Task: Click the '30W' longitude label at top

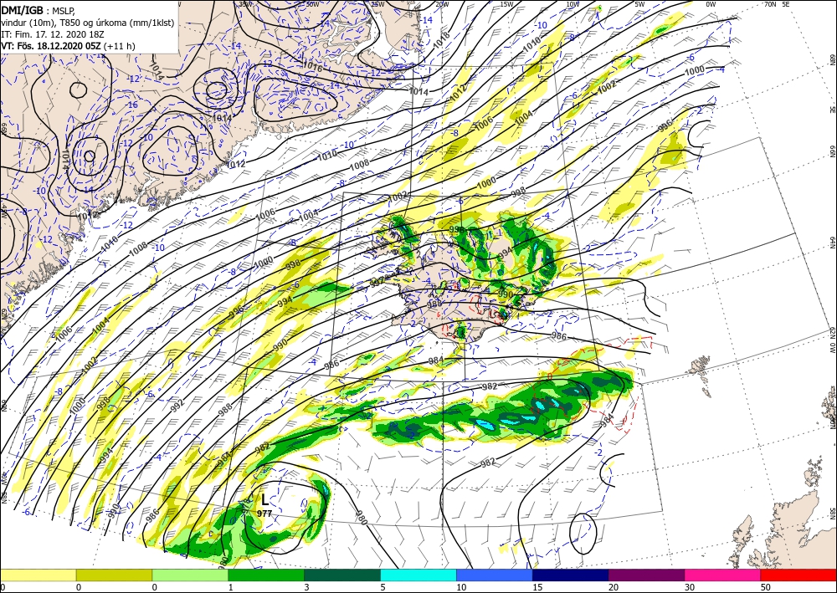Action: tap(312, 3)
